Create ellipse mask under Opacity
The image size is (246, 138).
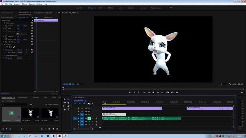(7, 47)
